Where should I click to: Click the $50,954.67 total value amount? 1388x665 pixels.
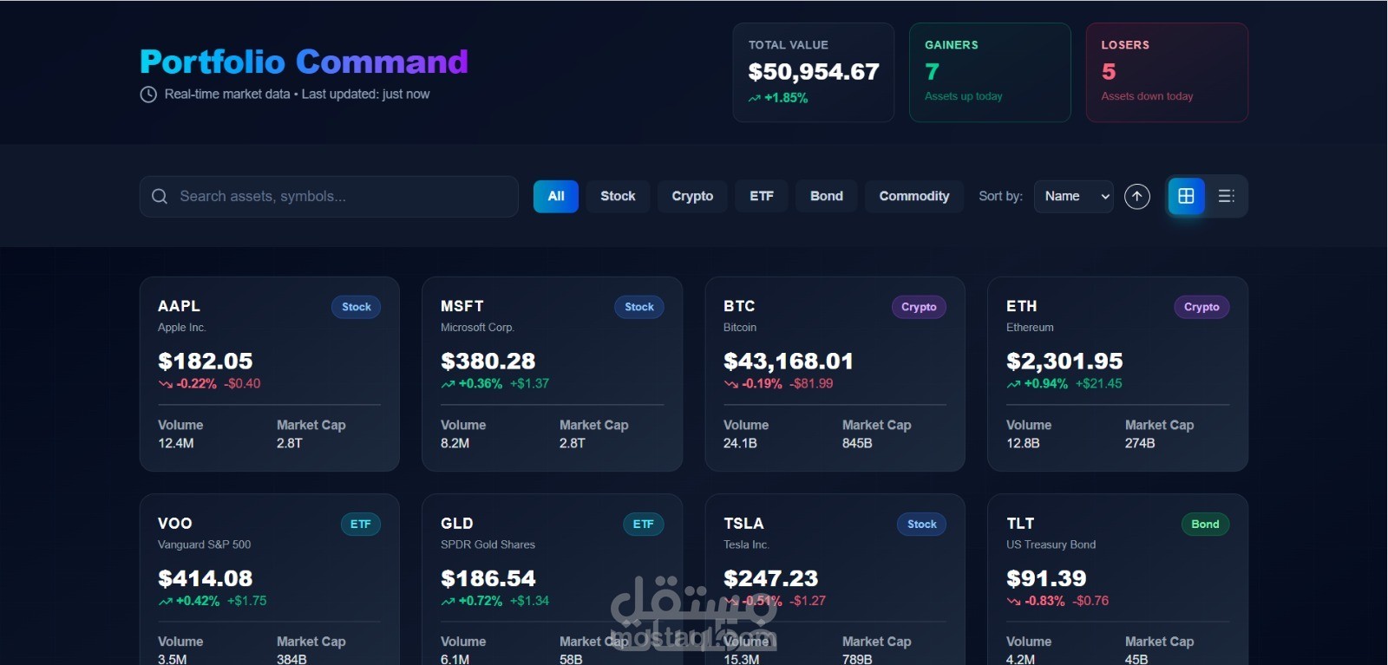tap(814, 72)
